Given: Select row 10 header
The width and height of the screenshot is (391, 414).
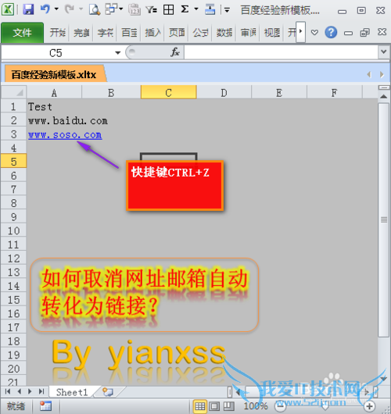Looking at the screenshot, I should (14, 230).
